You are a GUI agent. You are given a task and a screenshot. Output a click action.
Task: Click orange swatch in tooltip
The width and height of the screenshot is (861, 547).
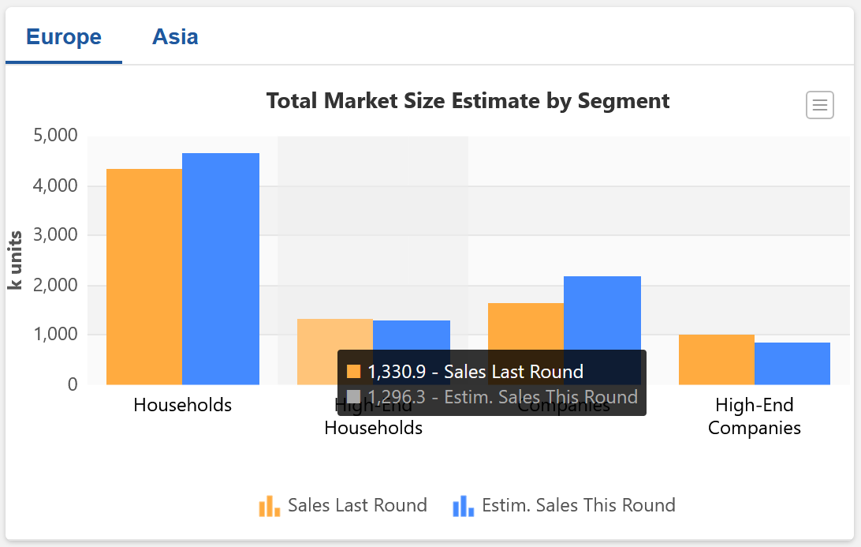tap(354, 372)
